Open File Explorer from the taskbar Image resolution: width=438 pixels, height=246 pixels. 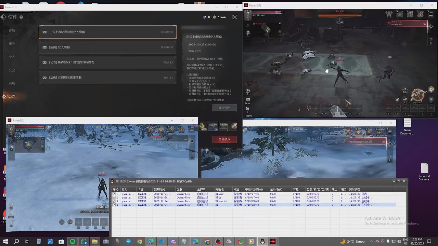pyautogui.click(x=95, y=242)
